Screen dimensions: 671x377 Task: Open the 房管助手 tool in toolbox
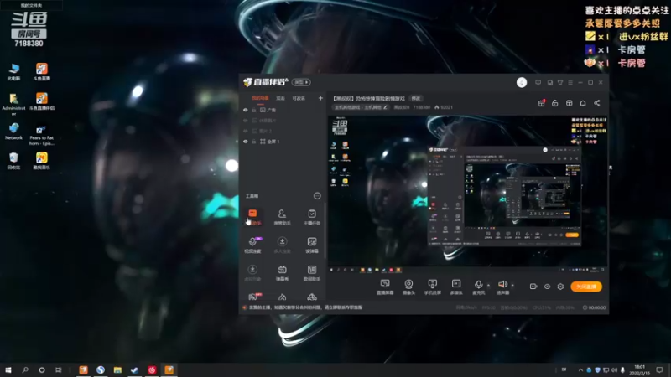(x=282, y=217)
